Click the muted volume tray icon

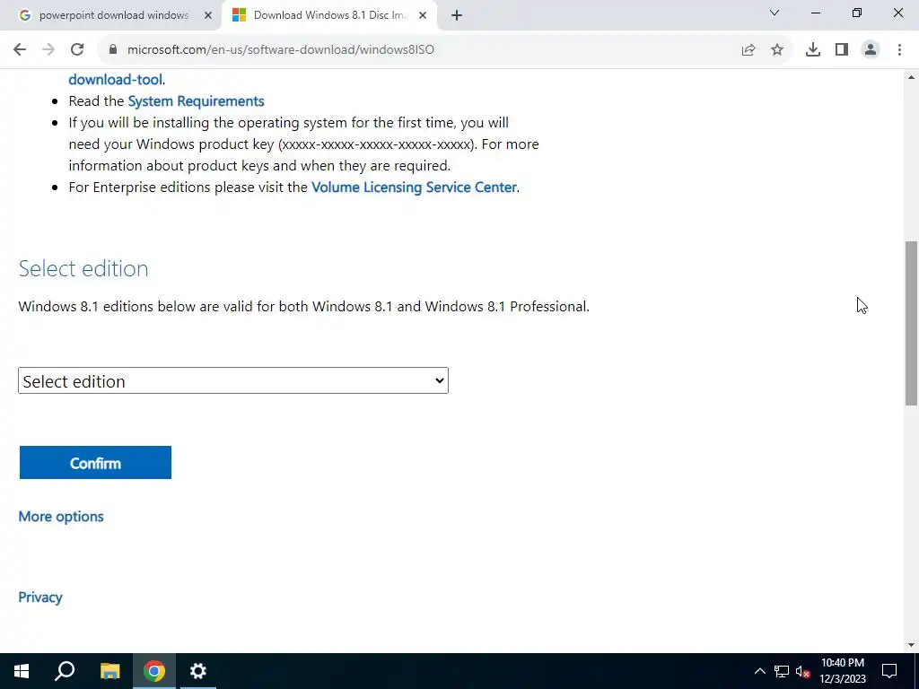pos(803,671)
